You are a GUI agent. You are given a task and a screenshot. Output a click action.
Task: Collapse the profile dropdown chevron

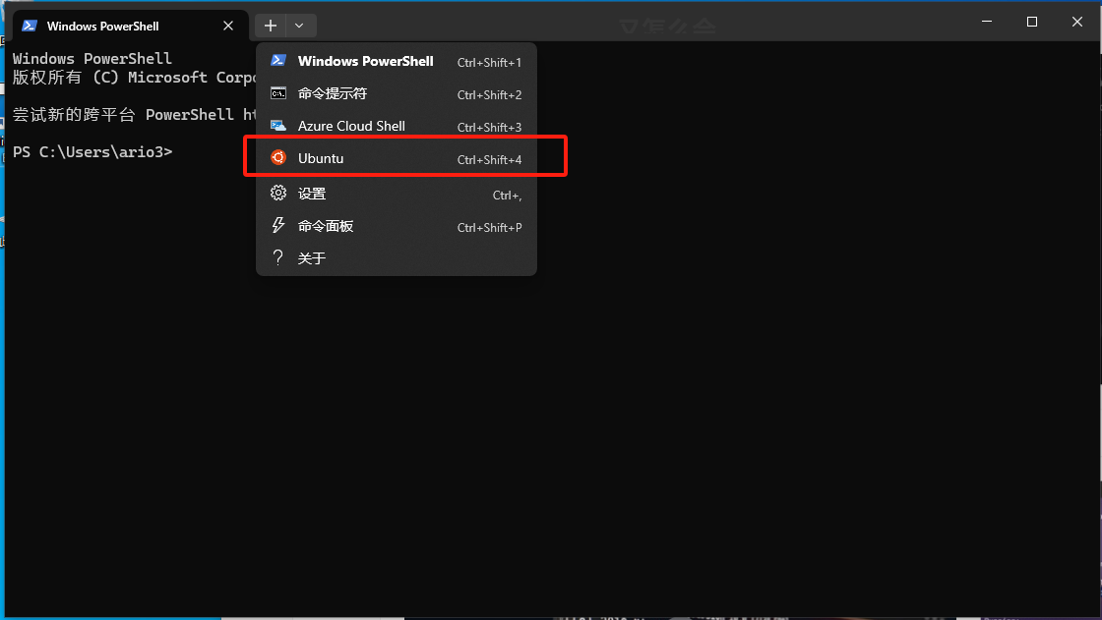(x=299, y=26)
